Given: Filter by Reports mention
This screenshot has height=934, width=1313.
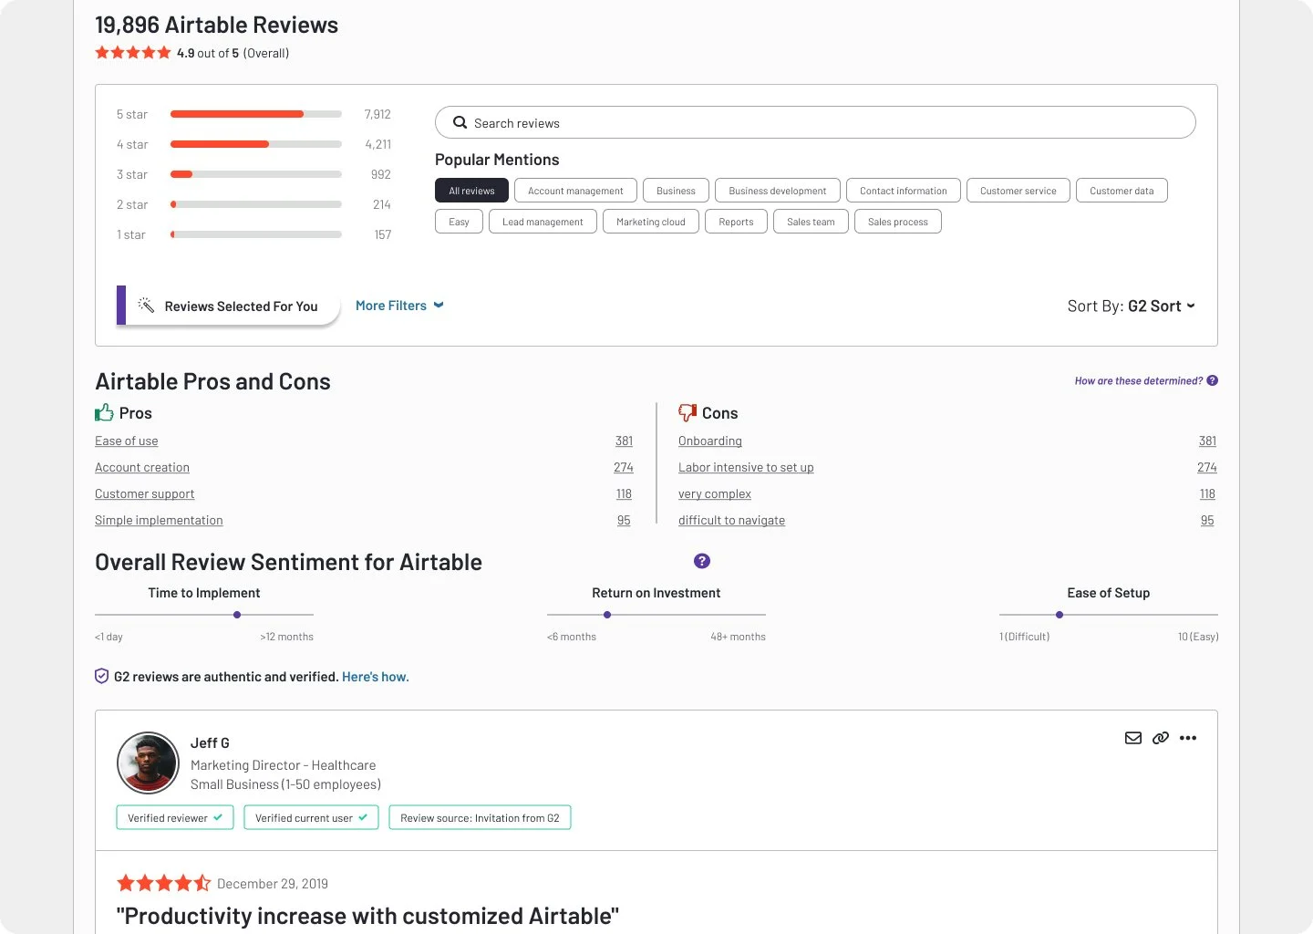Looking at the screenshot, I should pos(736,222).
